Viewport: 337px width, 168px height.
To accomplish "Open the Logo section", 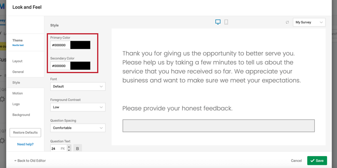I will [x=16, y=104].
